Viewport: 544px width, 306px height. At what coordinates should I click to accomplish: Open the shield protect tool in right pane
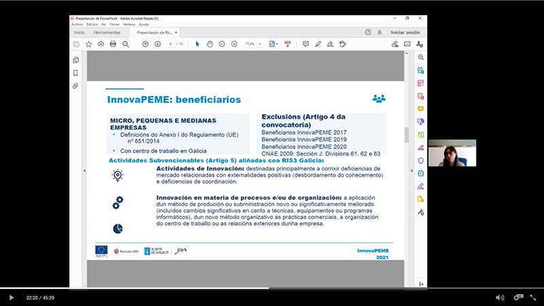click(421, 160)
